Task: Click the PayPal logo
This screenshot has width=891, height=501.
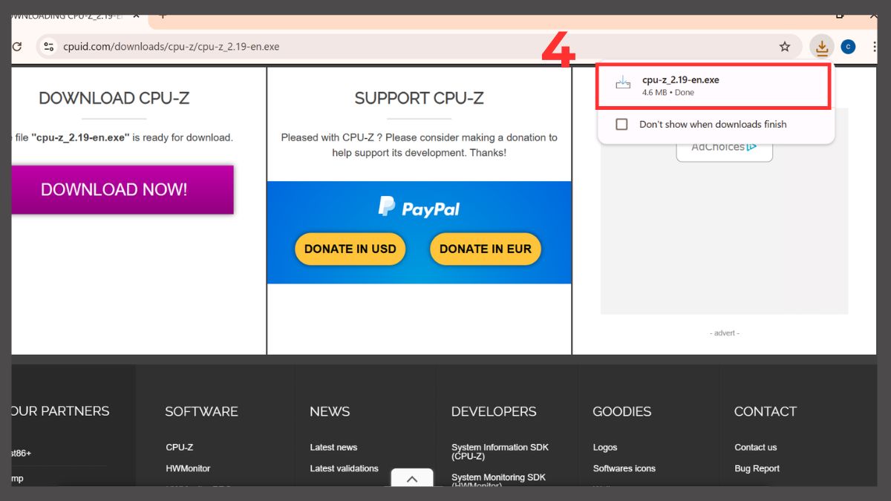Action: (x=419, y=208)
